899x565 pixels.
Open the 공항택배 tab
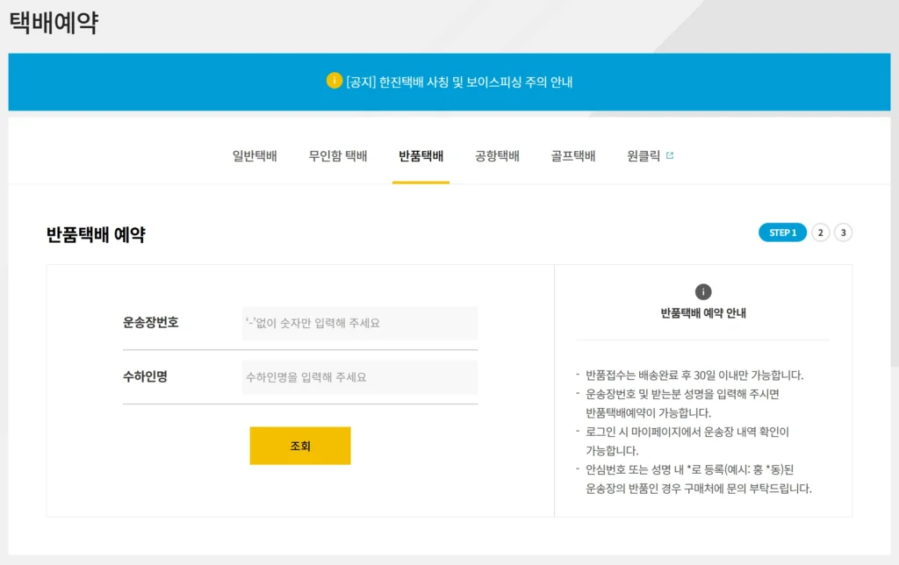(497, 154)
